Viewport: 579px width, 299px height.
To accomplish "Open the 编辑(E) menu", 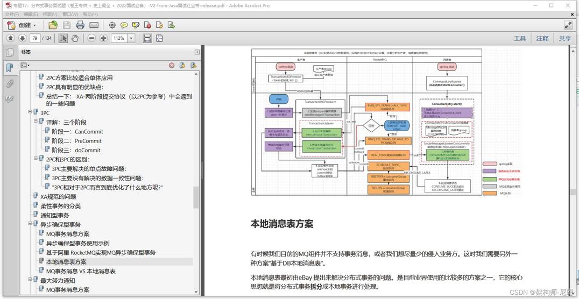I will [31, 14].
